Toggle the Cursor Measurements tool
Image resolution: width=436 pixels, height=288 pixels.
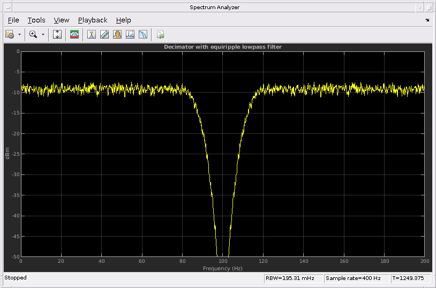tap(92, 34)
